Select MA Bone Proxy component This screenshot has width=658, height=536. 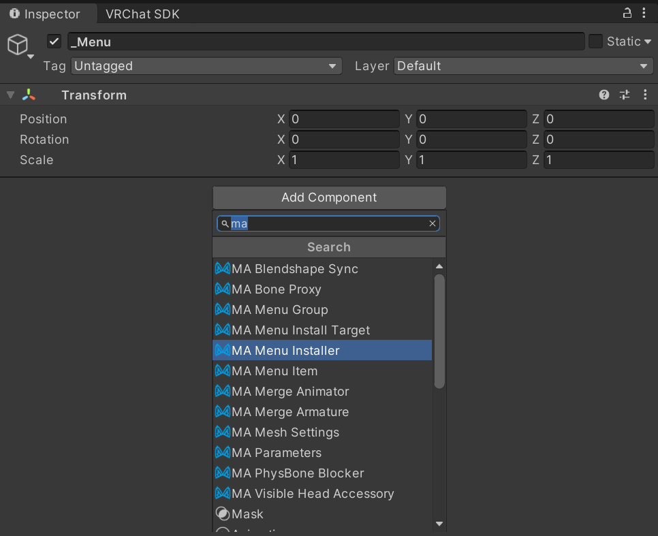pos(322,289)
